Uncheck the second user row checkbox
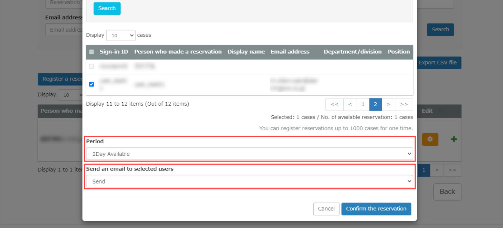This screenshot has width=503, height=228. pyautogui.click(x=91, y=84)
